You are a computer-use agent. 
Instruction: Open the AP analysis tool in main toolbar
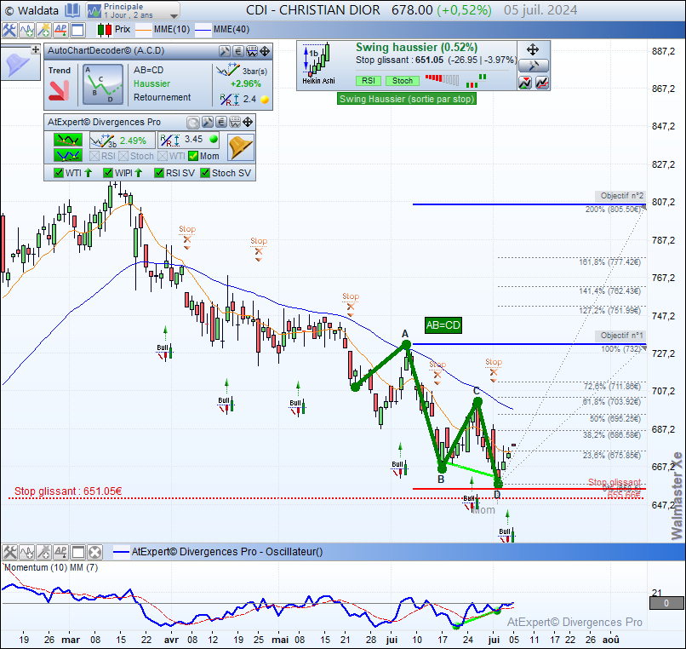tap(60, 30)
